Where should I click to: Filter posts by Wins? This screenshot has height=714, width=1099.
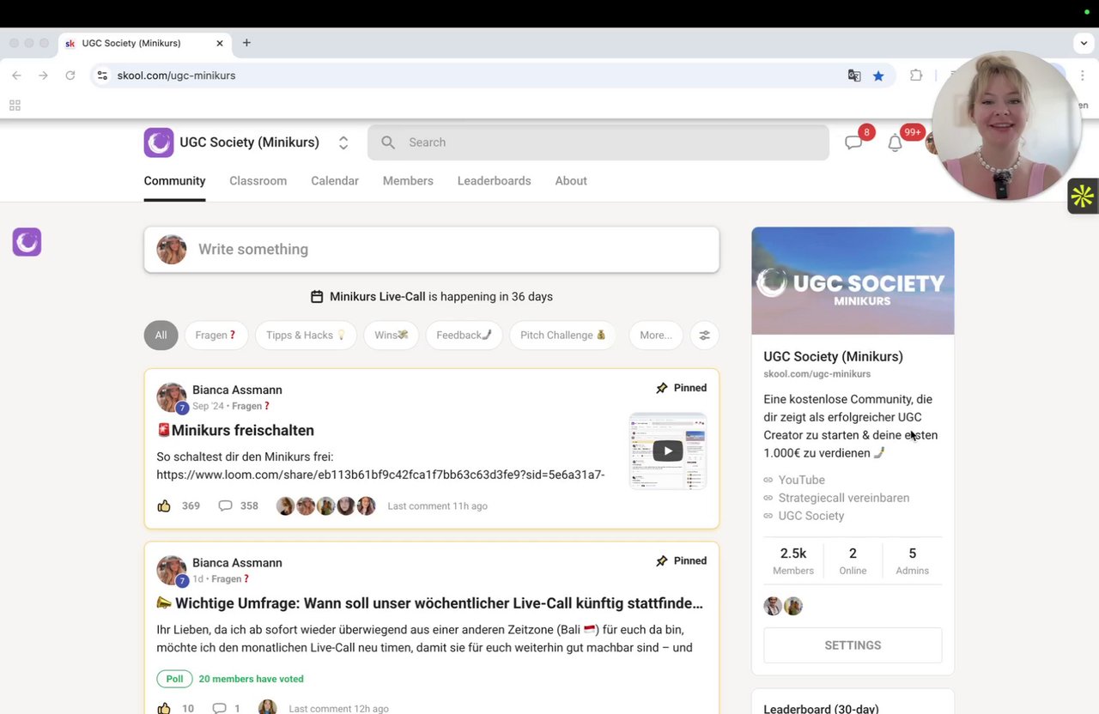pyautogui.click(x=391, y=336)
